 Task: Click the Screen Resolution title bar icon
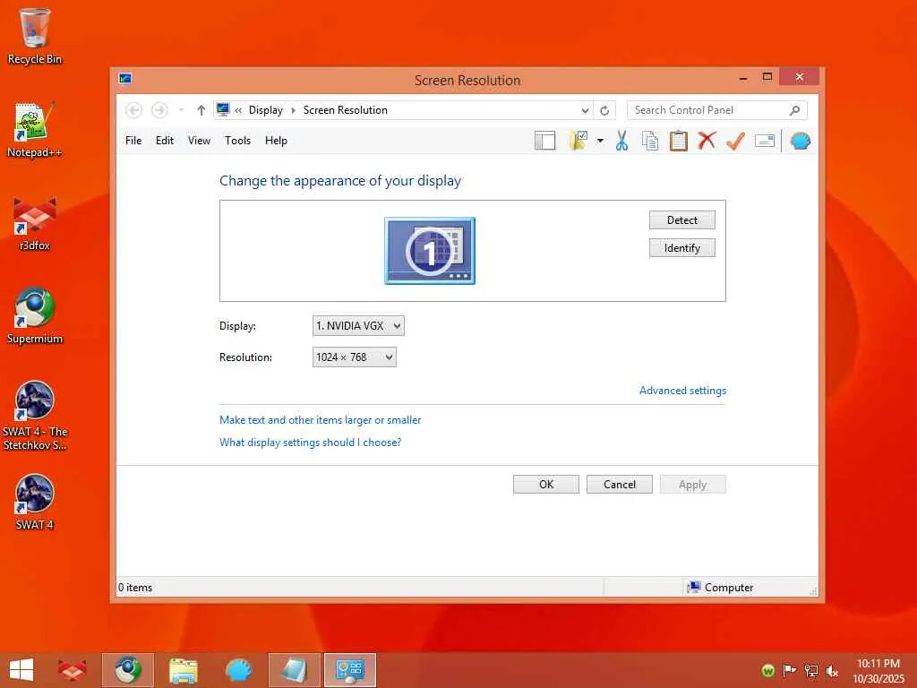click(125, 79)
